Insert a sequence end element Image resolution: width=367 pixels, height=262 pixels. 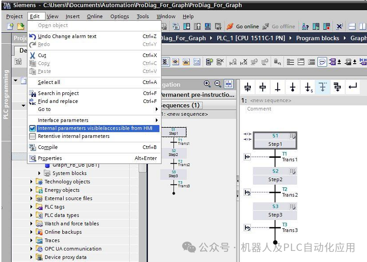(x=293, y=87)
